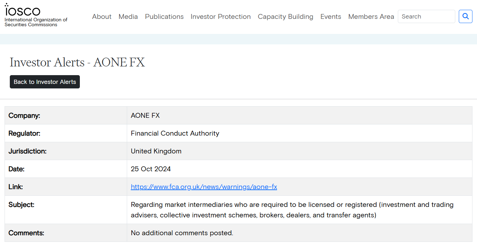This screenshot has height=245, width=477.
Task: Click the Subject description paragraph text
Action: [292, 210]
